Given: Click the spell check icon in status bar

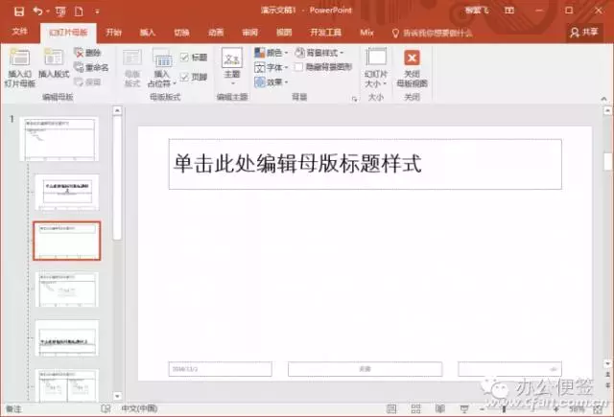Looking at the screenshot, I should (x=106, y=408).
